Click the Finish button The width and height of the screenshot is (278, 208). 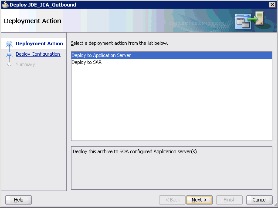click(x=229, y=200)
